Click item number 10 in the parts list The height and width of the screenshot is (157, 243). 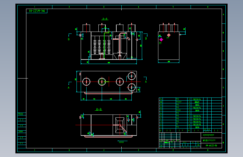coord(161,102)
